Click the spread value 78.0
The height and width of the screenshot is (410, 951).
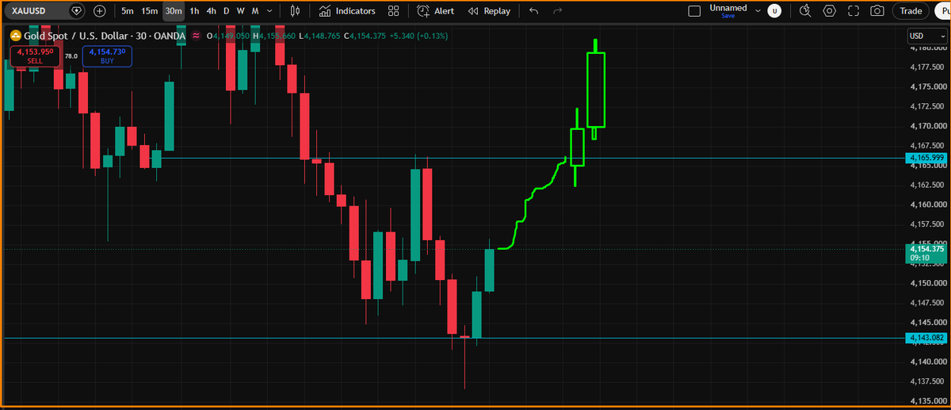click(71, 56)
